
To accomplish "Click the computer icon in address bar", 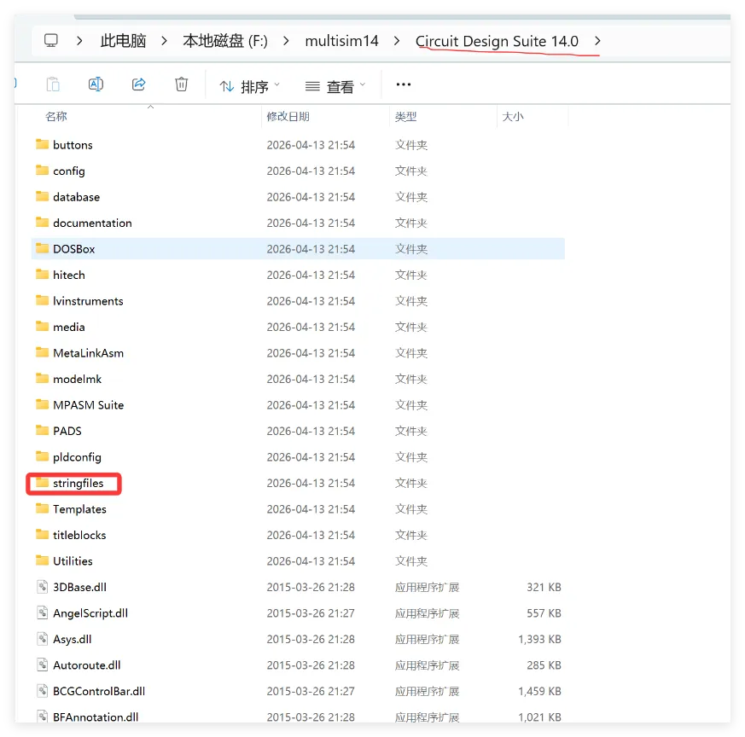I will 51,41.
